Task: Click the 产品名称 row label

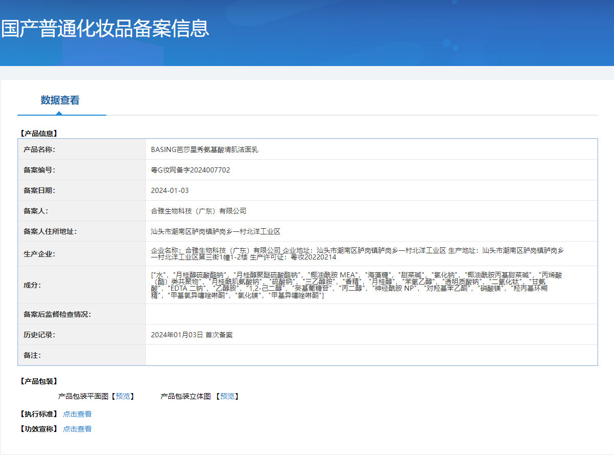Action: coord(39,149)
